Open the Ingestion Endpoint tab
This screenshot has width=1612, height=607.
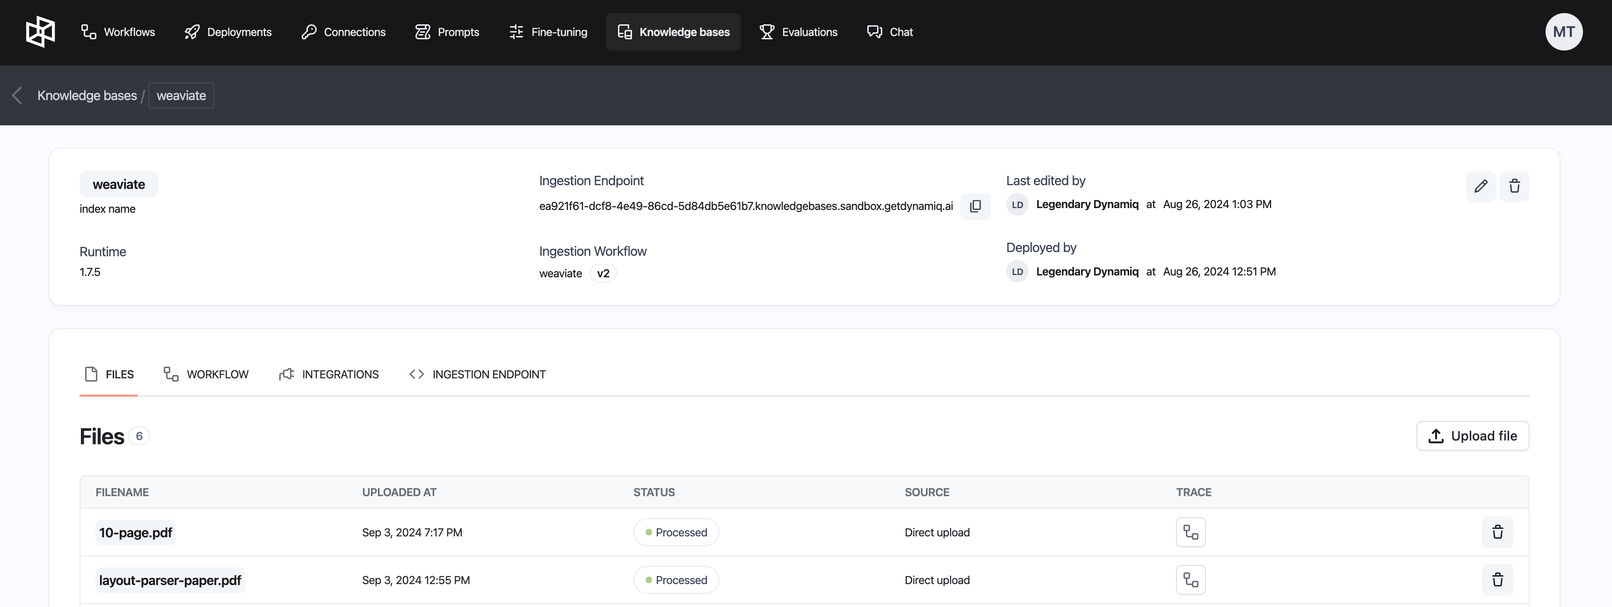coord(477,374)
